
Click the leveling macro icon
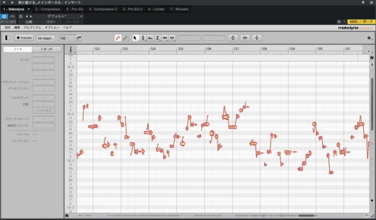pyautogui.click(x=257, y=38)
